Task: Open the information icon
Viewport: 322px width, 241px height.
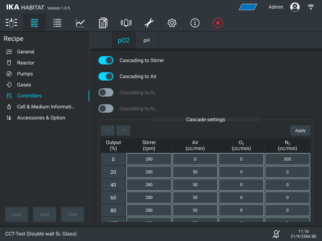Action: point(195,23)
